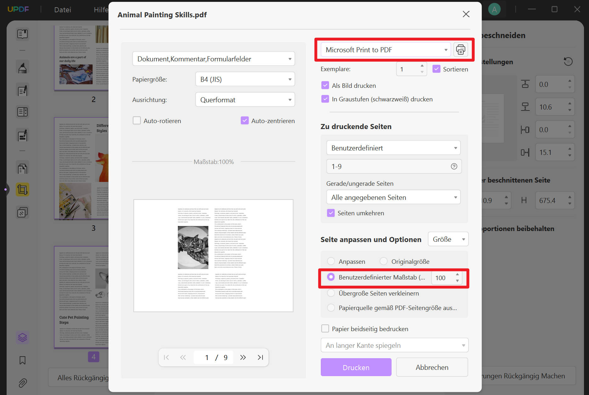Open the Benutzerdefiniert pages dropdown

[393, 148]
